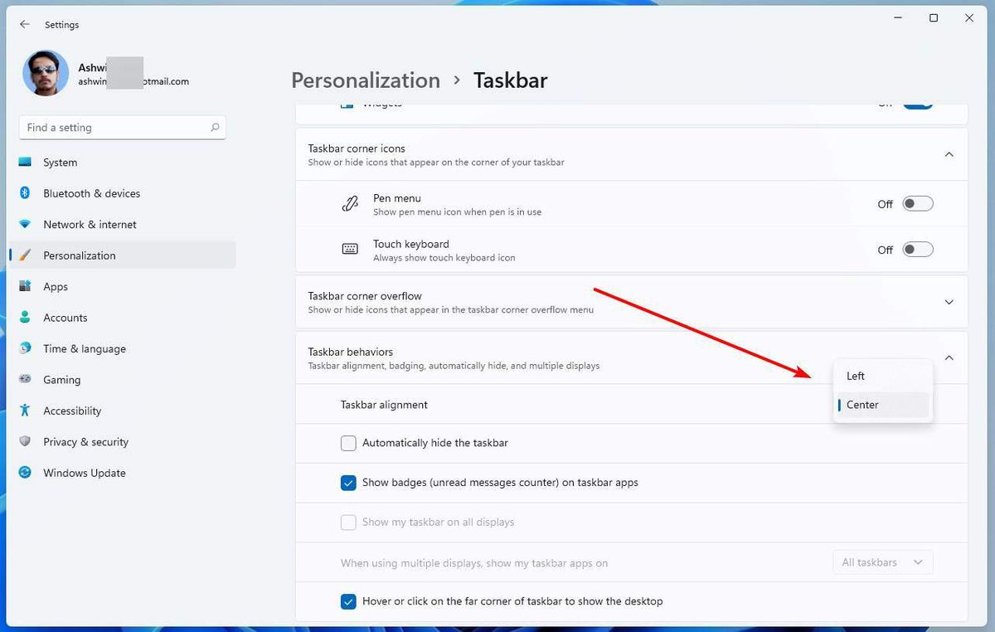This screenshot has width=995, height=632.
Task: Click the Accounts person icon
Action: [25, 318]
